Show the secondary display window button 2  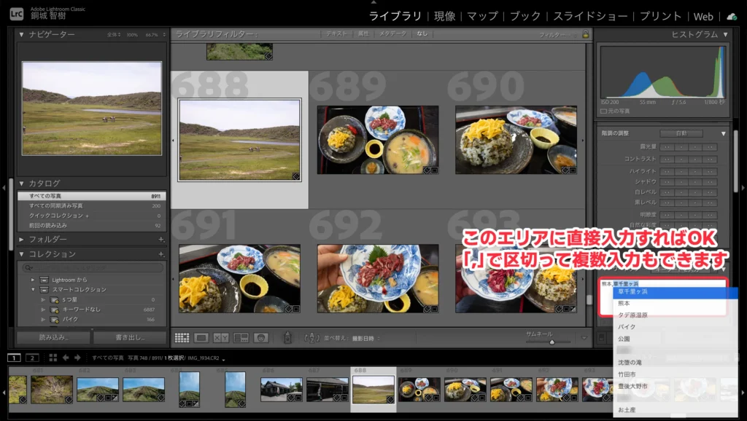32,358
